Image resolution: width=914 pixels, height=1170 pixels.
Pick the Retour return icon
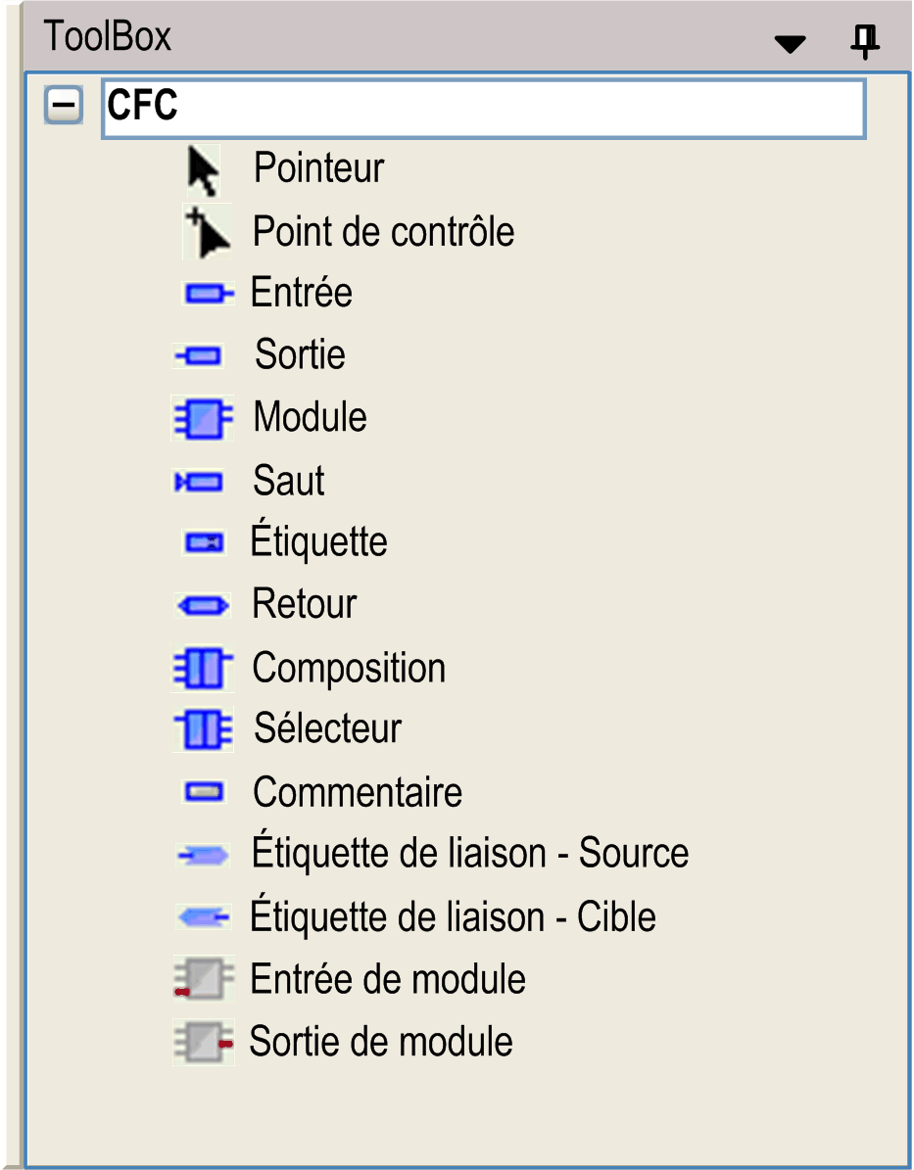click(204, 606)
